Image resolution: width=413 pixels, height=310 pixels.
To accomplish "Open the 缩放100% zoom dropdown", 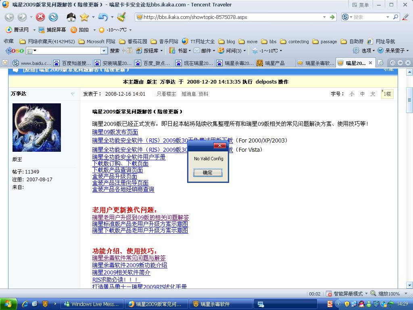I will point(406,293).
